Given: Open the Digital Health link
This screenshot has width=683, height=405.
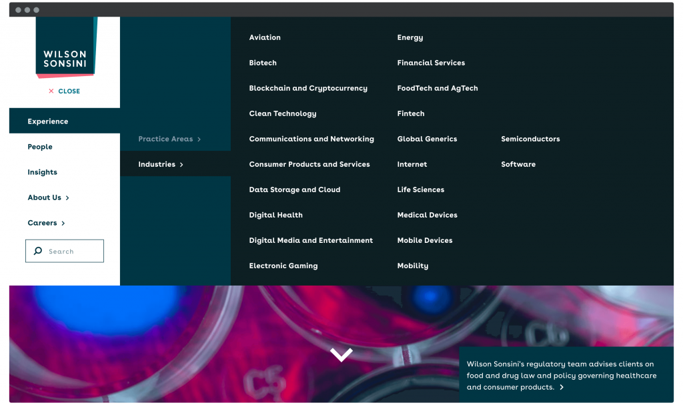Looking at the screenshot, I should (x=275, y=215).
